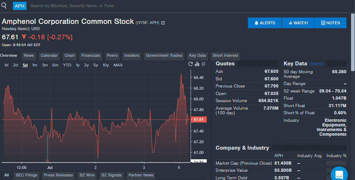Select the APH symbol tag
The image size is (355, 180).
(x=20, y=6)
